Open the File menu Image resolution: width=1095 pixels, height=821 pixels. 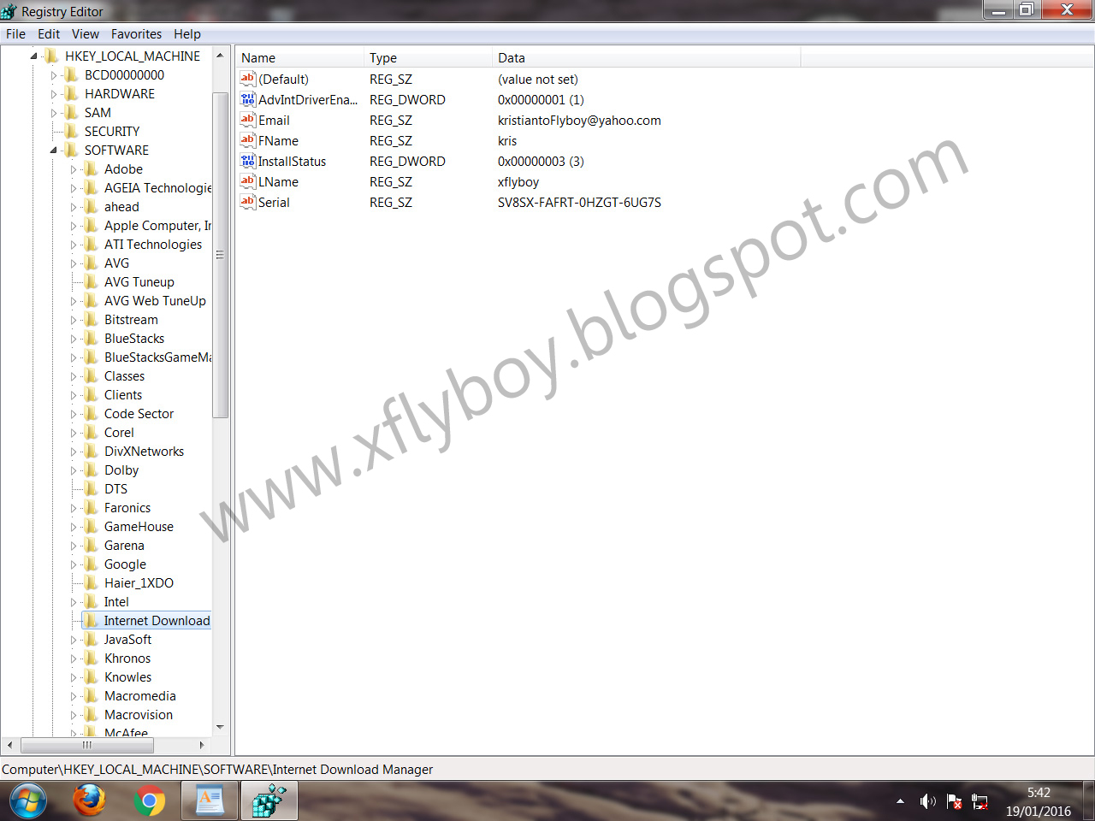click(x=15, y=33)
